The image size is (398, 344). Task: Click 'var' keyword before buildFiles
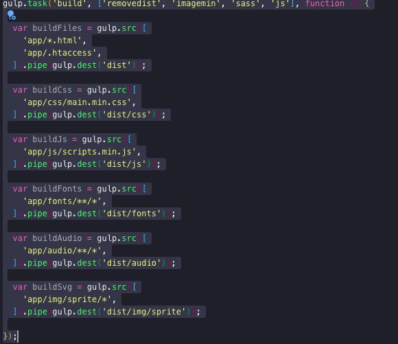20,28
